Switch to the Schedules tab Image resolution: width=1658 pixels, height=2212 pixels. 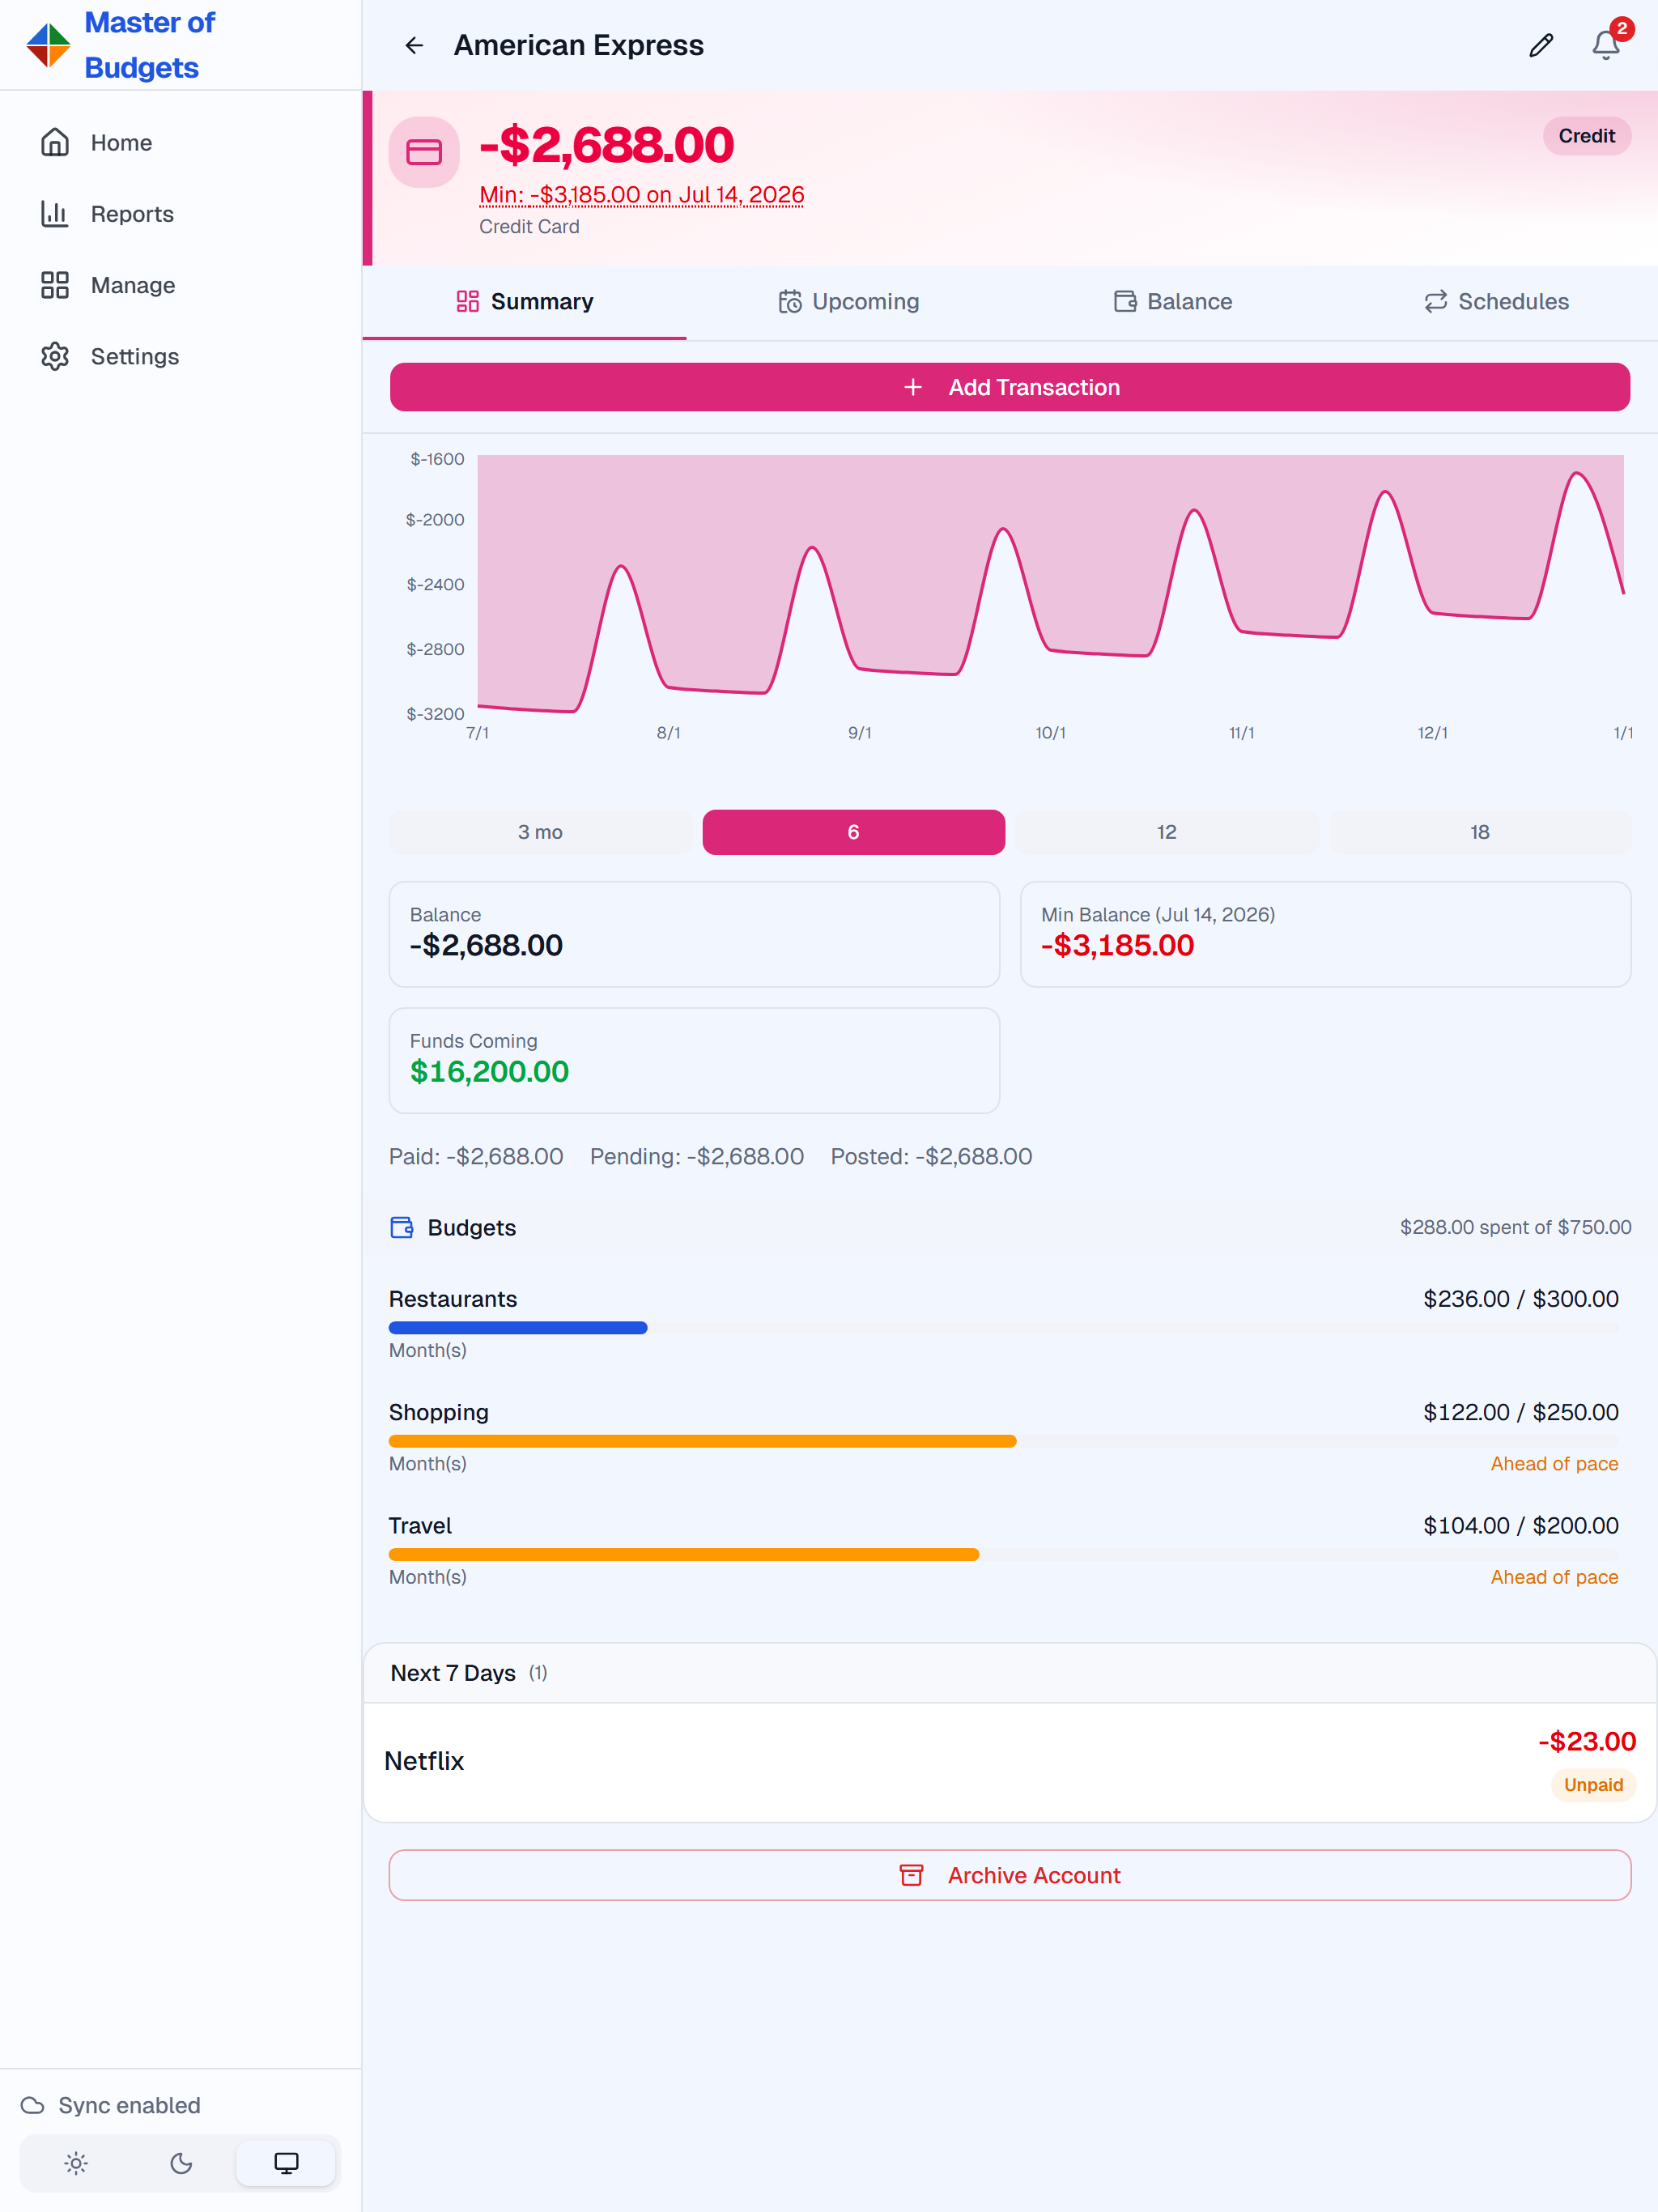point(1496,302)
